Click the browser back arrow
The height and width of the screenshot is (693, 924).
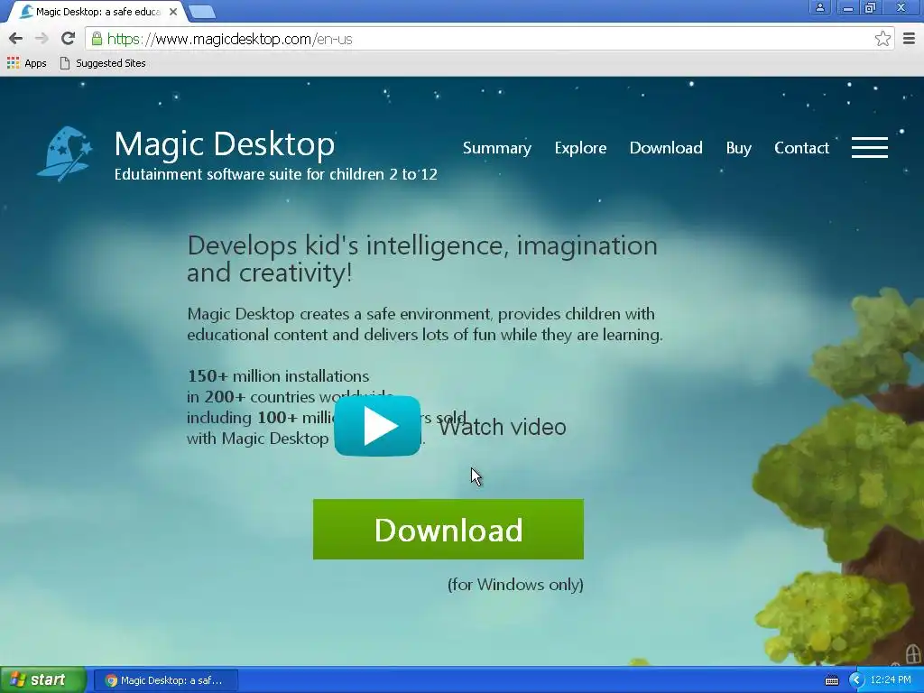[16, 39]
